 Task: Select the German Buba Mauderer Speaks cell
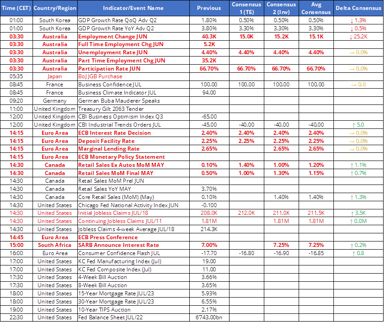tap(133, 101)
